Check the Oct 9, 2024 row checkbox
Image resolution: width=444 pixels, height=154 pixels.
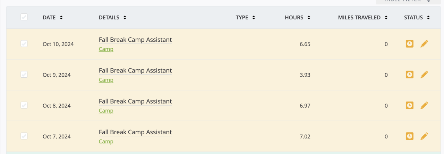tap(24, 74)
